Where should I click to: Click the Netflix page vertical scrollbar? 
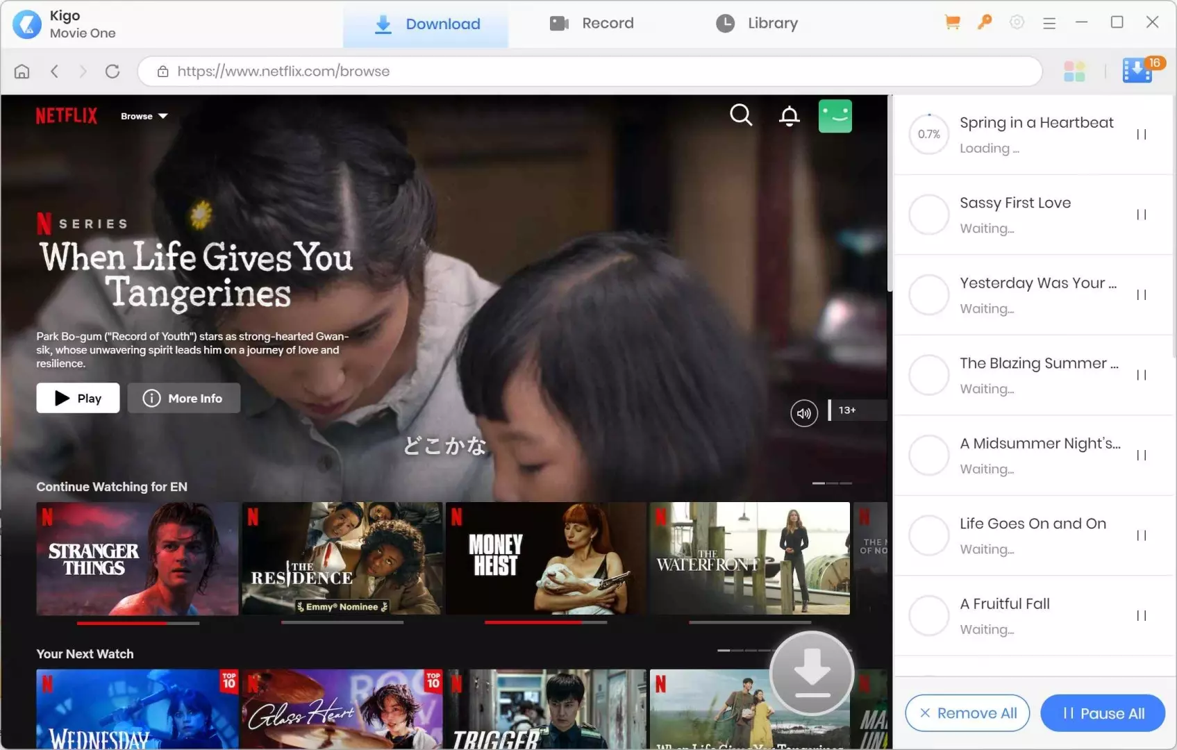[890, 194]
